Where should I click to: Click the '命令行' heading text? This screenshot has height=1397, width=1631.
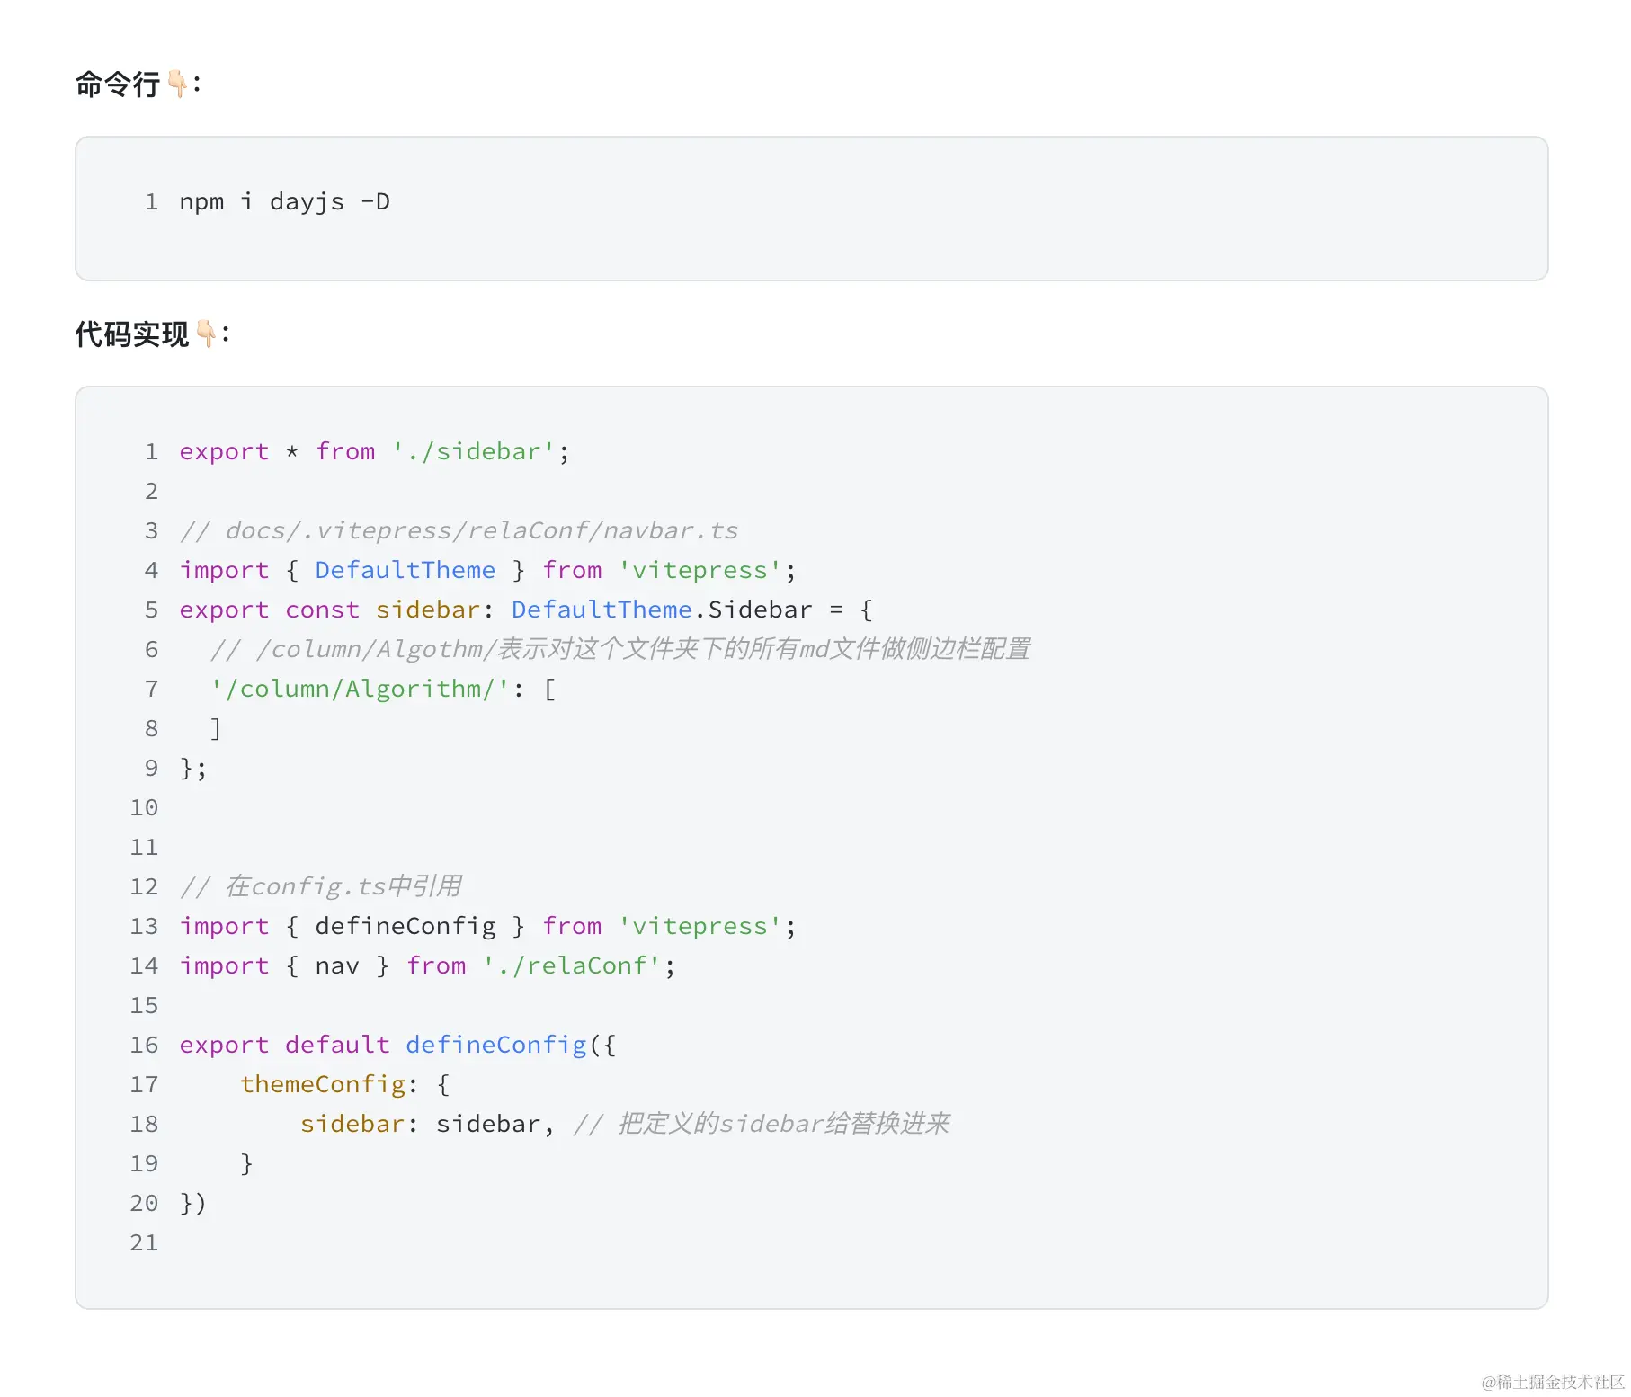118,85
